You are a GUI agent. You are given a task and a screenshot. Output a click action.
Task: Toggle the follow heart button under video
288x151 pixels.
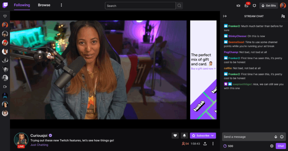pos(175,136)
